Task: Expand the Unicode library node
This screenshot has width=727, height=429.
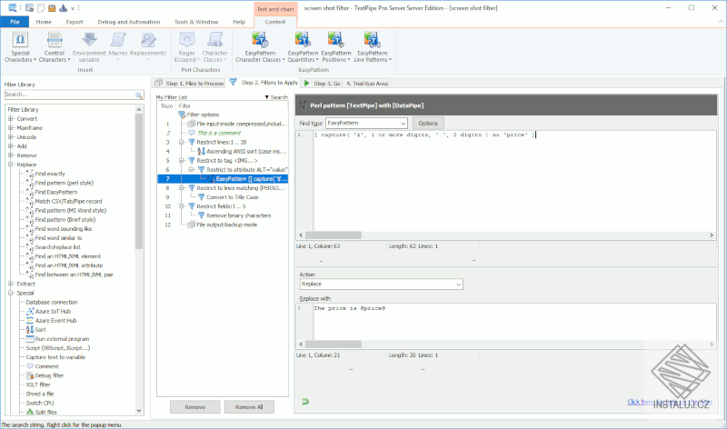Action: point(11,137)
